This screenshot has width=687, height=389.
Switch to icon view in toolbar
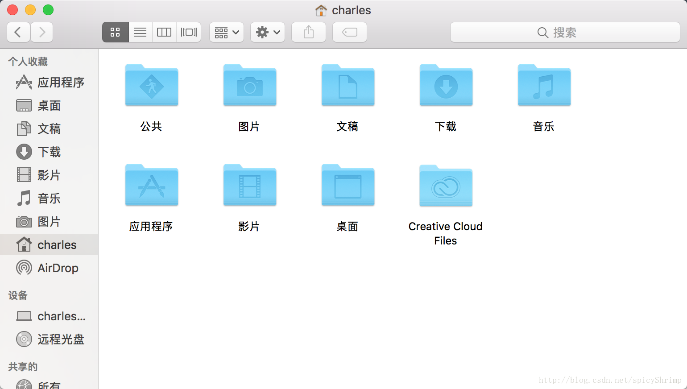click(115, 32)
